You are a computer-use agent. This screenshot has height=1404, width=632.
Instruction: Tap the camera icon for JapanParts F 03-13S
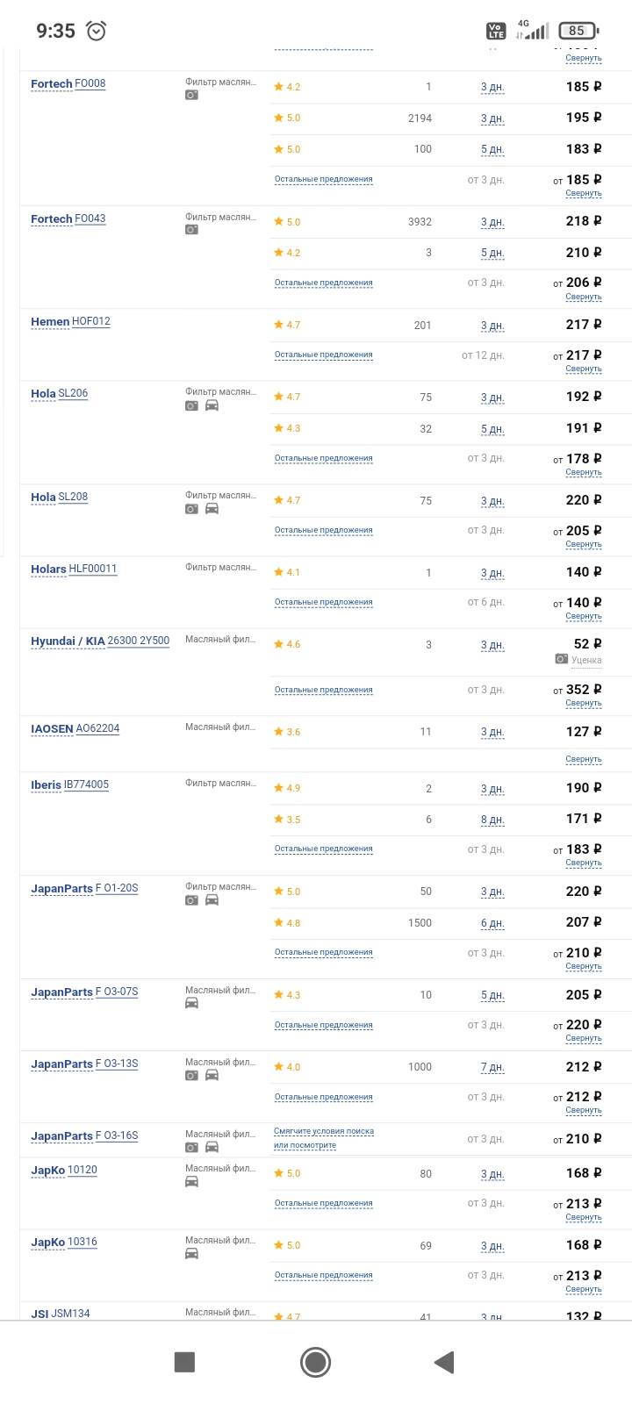[x=191, y=1076]
